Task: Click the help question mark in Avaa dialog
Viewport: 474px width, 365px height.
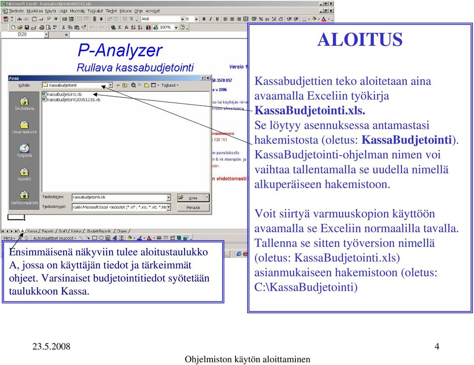Action: [203, 78]
